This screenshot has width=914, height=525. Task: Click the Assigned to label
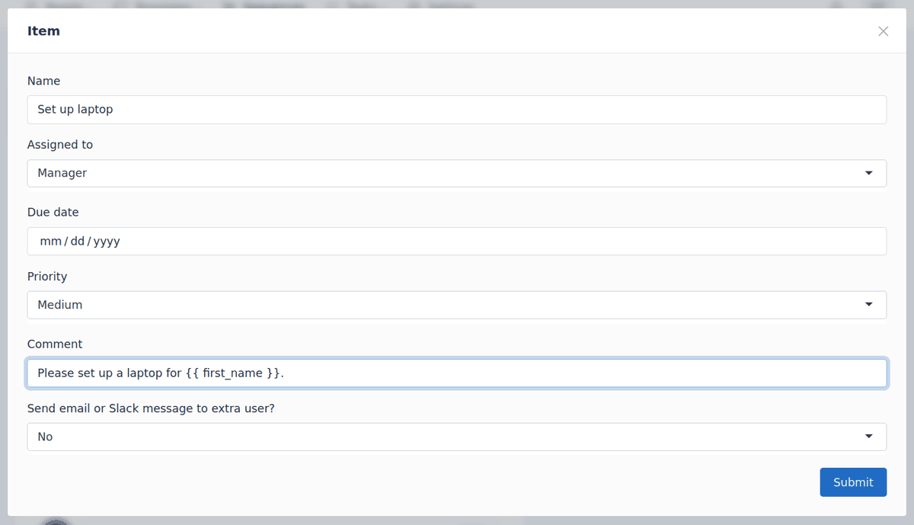(x=60, y=145)
